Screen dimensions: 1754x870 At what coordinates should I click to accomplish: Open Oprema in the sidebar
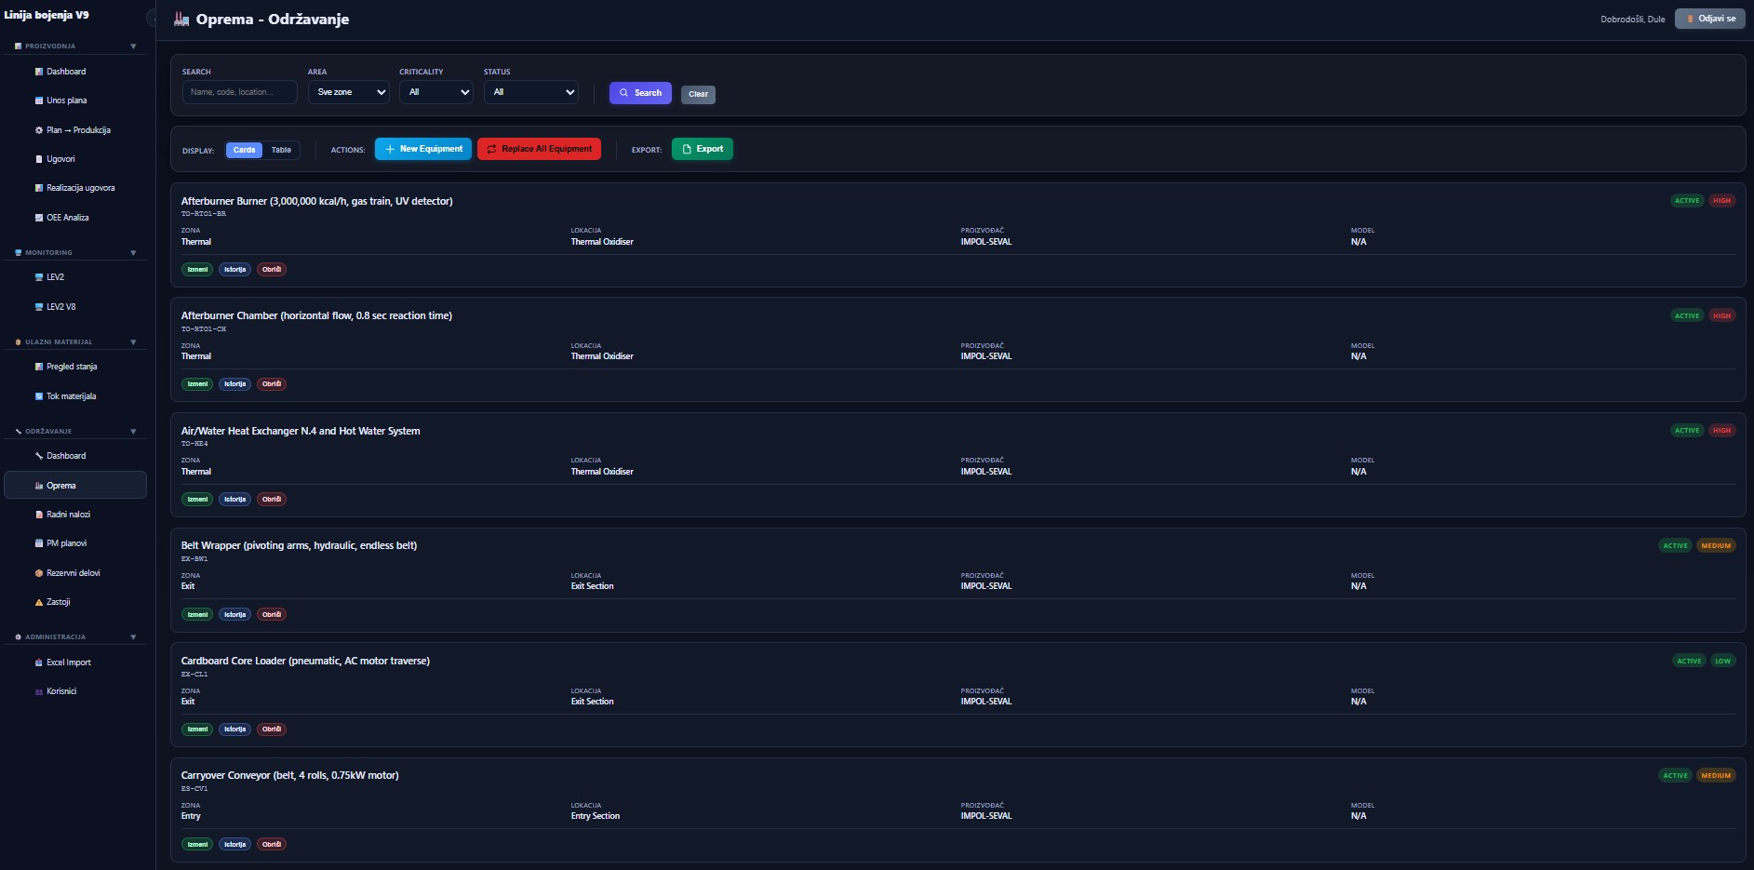pyautogui.click(x=75, y=485)
